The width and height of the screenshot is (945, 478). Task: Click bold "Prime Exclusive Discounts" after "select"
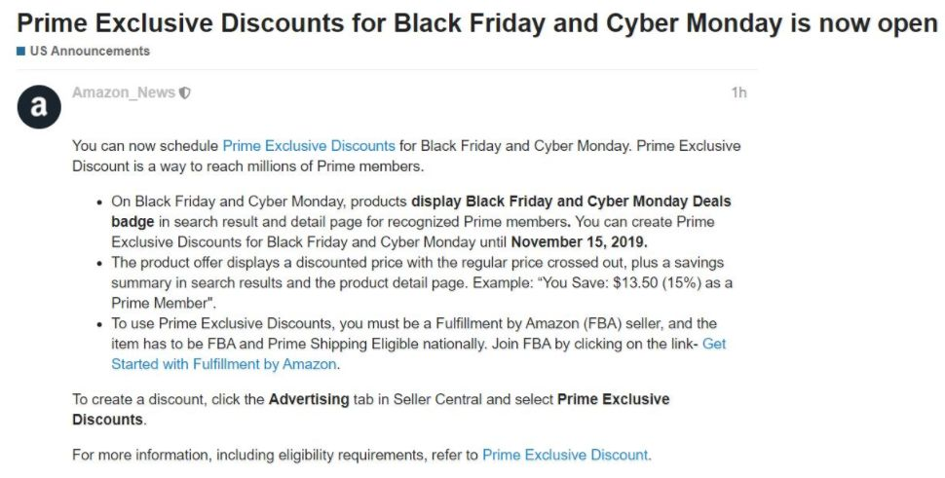[613, 399]
